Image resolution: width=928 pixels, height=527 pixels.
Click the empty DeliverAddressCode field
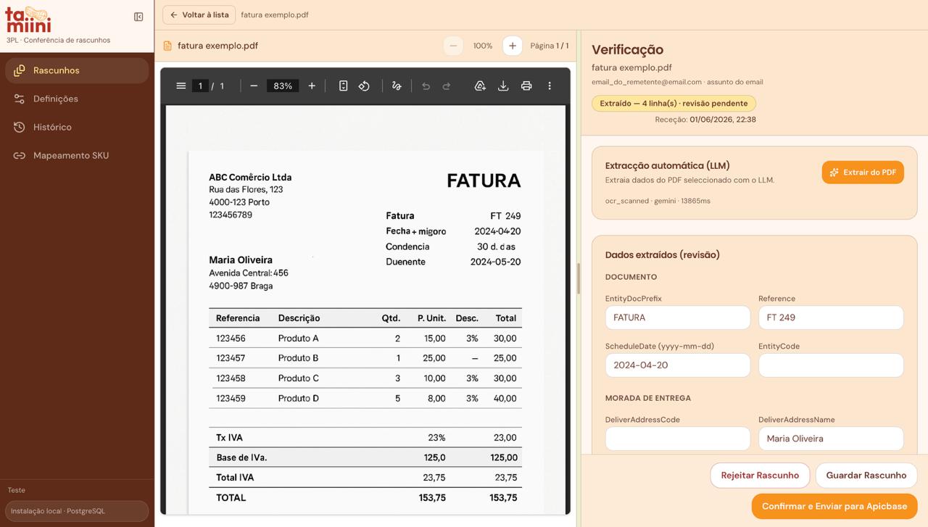(678, 439)
